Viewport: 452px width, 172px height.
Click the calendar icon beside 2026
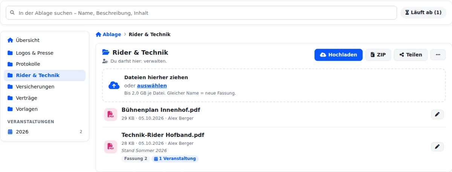10,132
